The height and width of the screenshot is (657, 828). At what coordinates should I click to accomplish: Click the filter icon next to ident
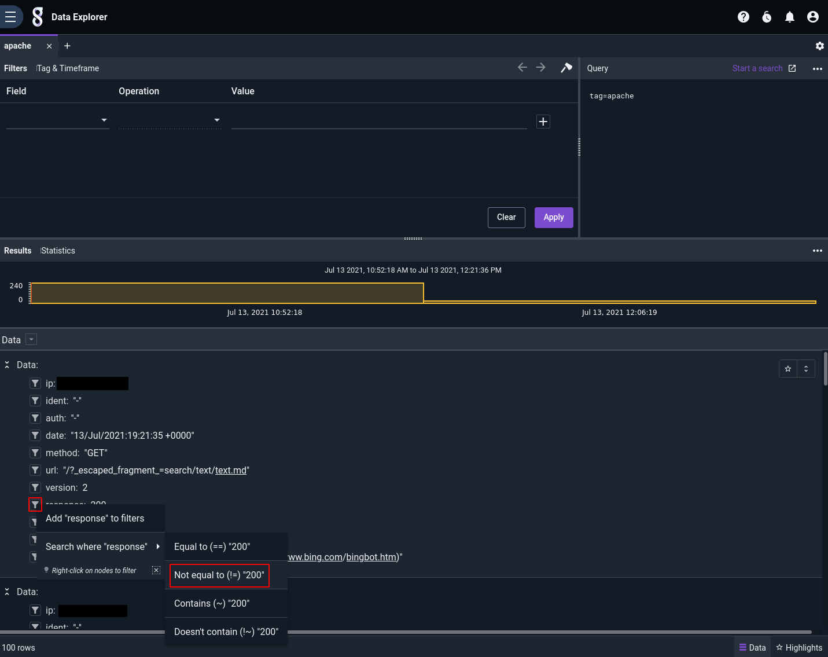[x=35, y=401]
